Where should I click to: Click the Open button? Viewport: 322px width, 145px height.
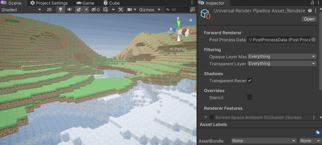(309, 19)
